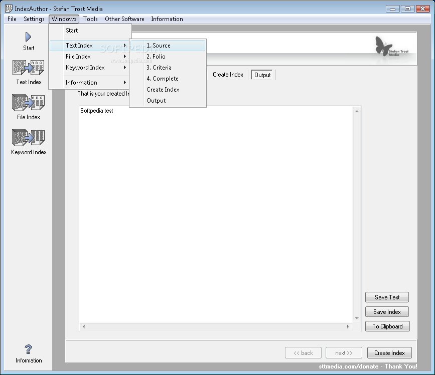Open the File menu
The height and width of the screenshot is (375, 435).
click(x=12, y=19)
